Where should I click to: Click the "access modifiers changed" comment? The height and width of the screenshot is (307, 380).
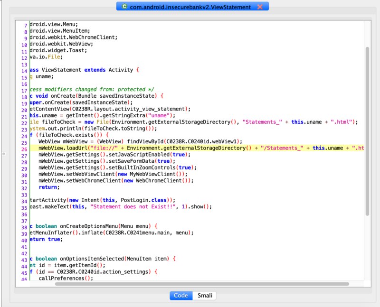pyautogui.click(x=92, y=89)
